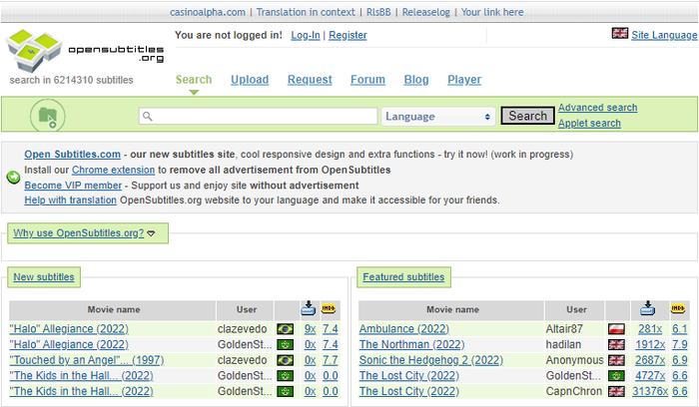Click UK flag in The Lost City CapnChron row
This screenshot has height=407, width=699.
pyautogui.click(x=616, y=391)
